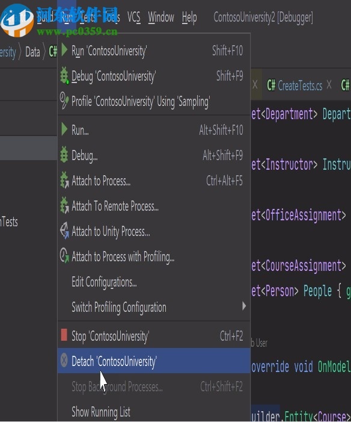
Task: Click the Profile 'ContosoUniversity' sampling icon
Action: (x=64, y=101)
